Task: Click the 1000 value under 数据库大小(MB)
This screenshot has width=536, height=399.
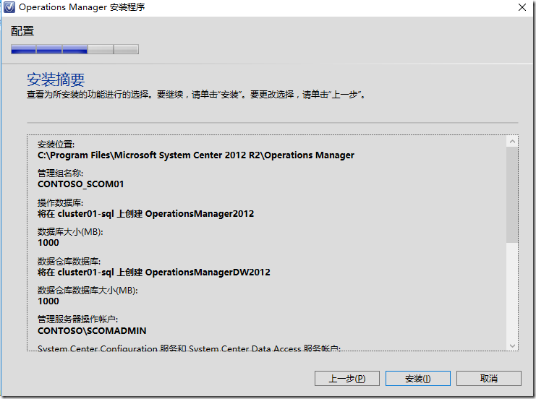Action: coord(48,243)
